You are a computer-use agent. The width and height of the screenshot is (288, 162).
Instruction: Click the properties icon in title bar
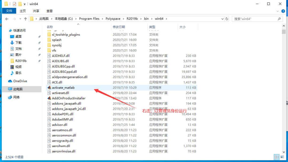[x=14, y=4]
